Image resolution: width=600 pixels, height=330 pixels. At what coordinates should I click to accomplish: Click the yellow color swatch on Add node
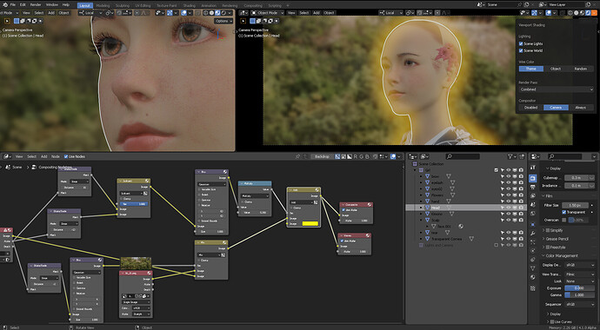(310, 223)
